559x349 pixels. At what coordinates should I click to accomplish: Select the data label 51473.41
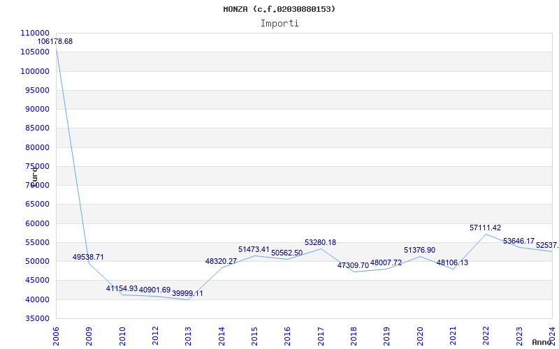pyautogui.click(x=254, y=249)
